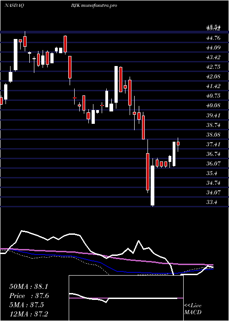The width and height of the screenshot is (229, 321).
Task: Click the 36.74 price axis label
Action: tap(213, 154)
